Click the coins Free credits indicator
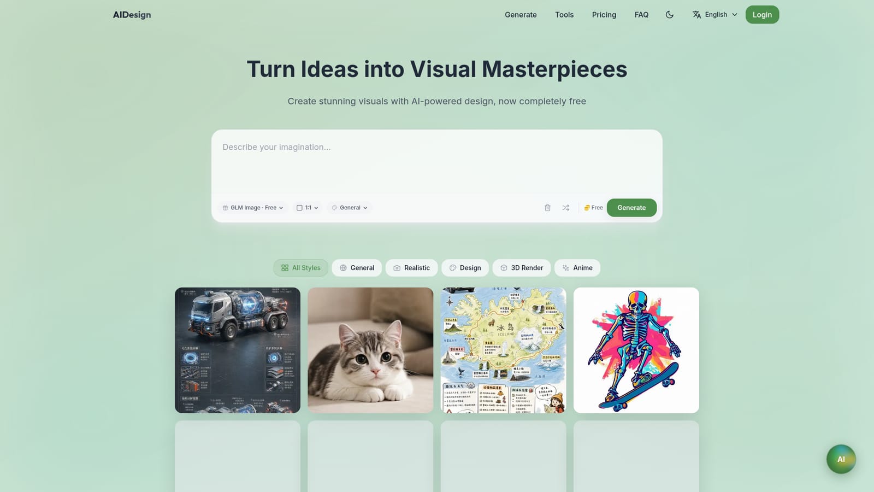 click(593, 208)
